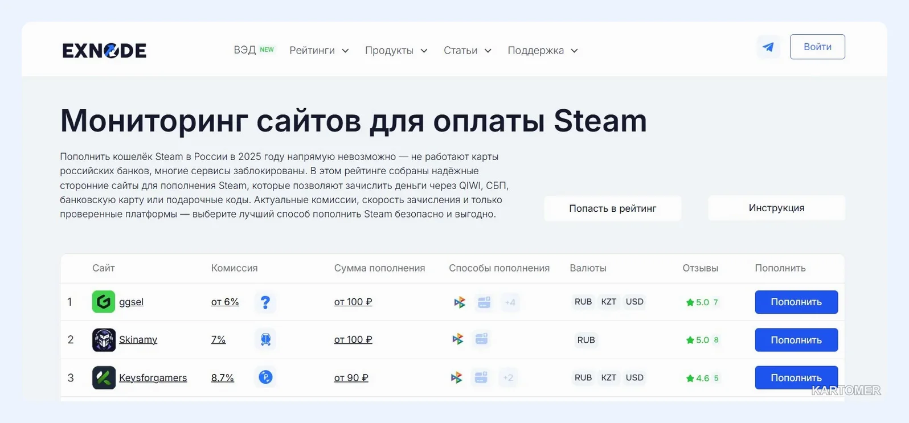Viewport: 909px width, 423px height.
Task: Click Пополнить button for Keysforgamers
Action: tap(796, 377)
